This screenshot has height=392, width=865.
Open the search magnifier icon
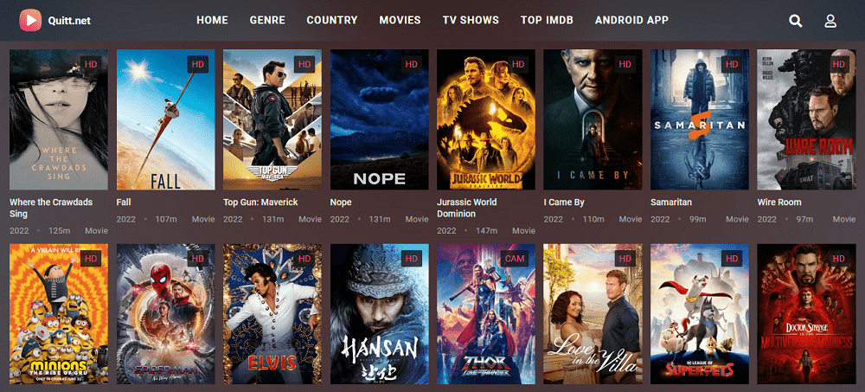pyautogui.click(x=796, y=21)
